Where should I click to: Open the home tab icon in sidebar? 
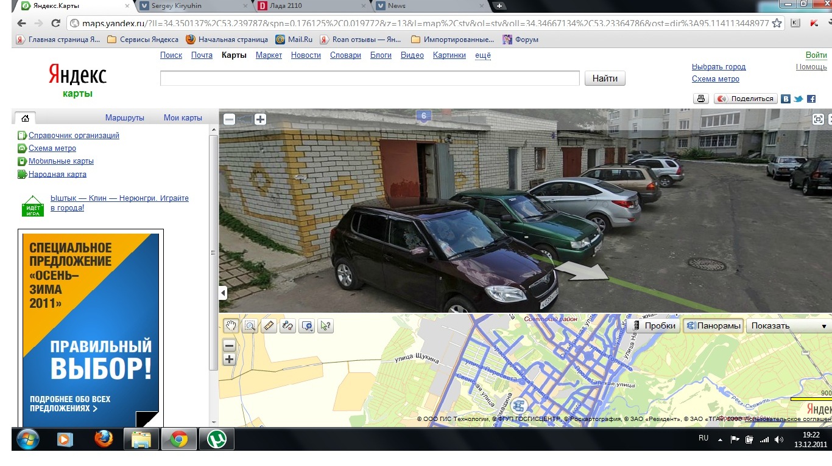[x=24, y=117]
